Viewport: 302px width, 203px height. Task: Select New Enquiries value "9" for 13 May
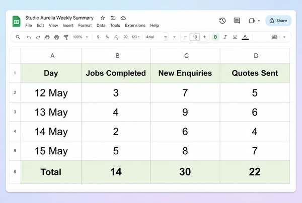[185, 112]
